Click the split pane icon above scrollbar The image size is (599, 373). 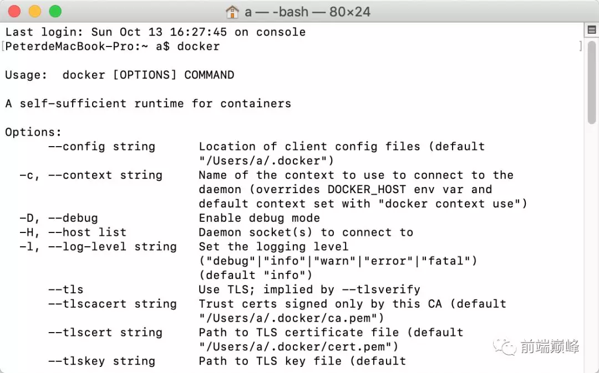(592, 30)
